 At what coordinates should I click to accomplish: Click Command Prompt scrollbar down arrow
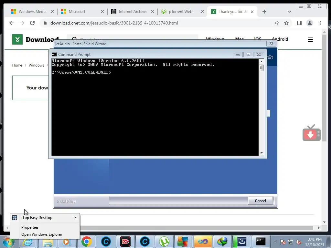[262, 153]
